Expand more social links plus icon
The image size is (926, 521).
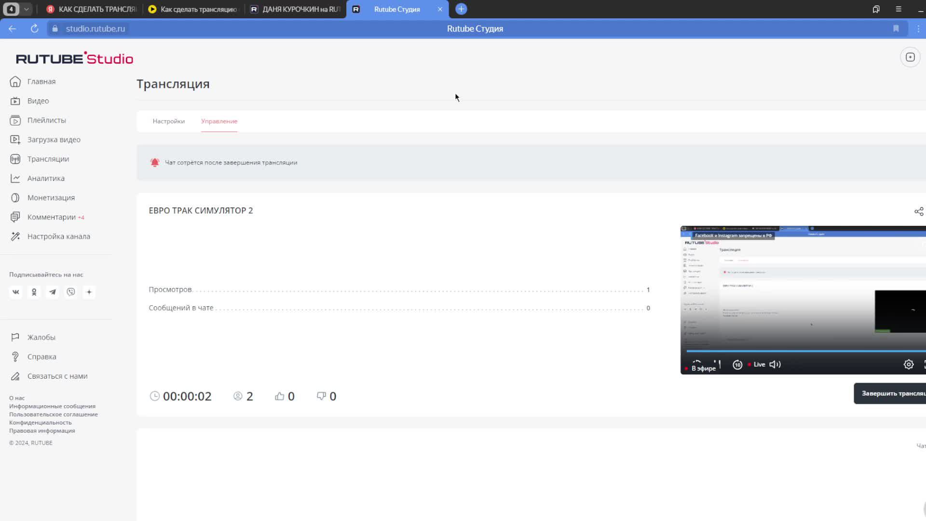pyautogui.click(x=89, y=292)
